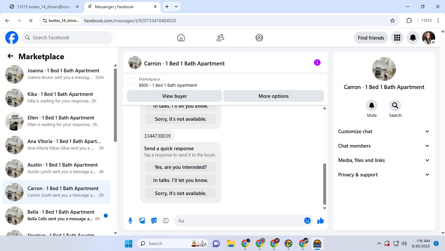Open the browser extensions puzzle icon
445x251 pixels.
click(409, 21)
